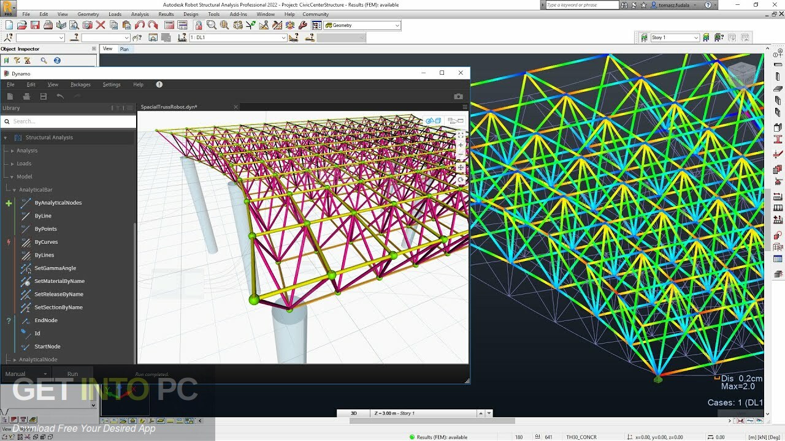Select the SetMaterialByName node in library
The image size is (785, 441).
pos(59,281)
